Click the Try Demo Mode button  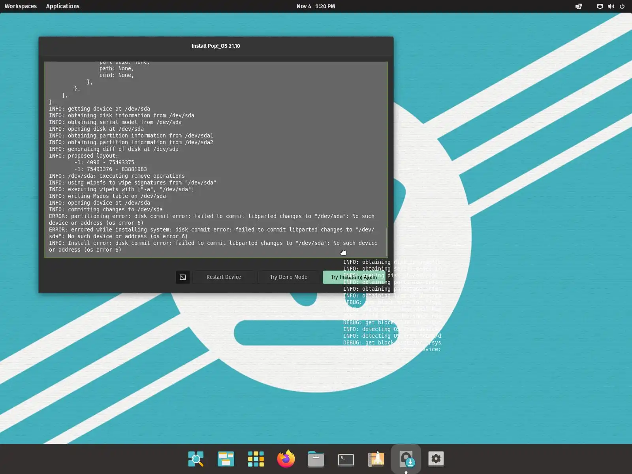[288, 277]
